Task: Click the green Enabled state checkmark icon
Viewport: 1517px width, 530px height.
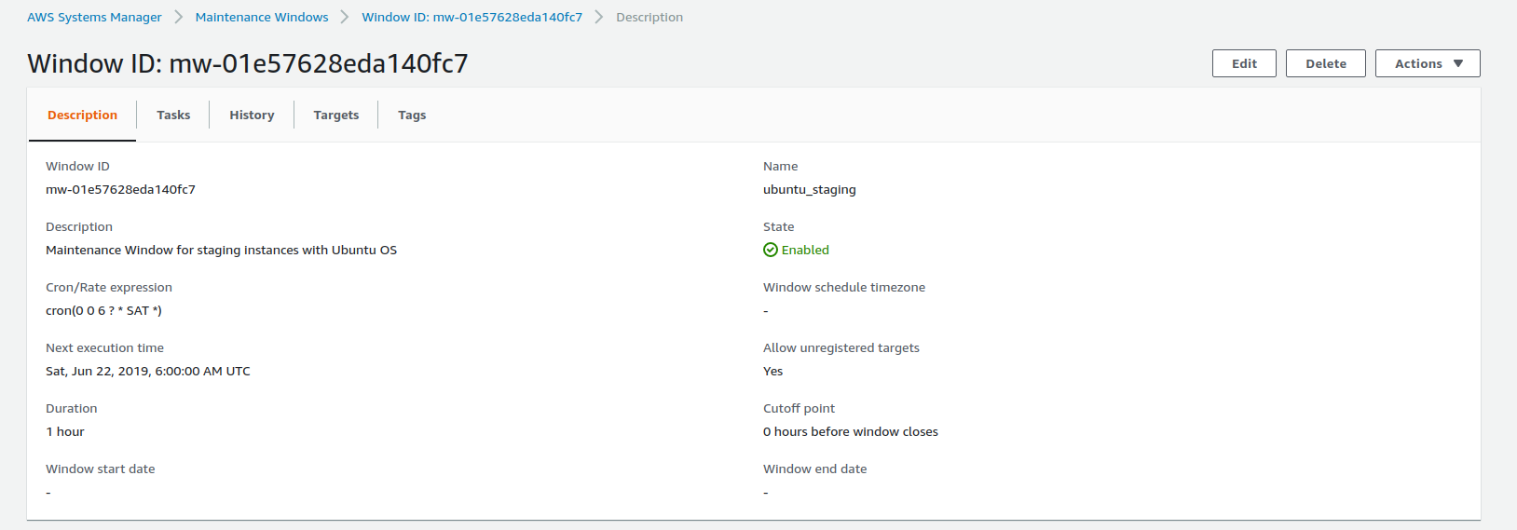Action: point(770,250)
